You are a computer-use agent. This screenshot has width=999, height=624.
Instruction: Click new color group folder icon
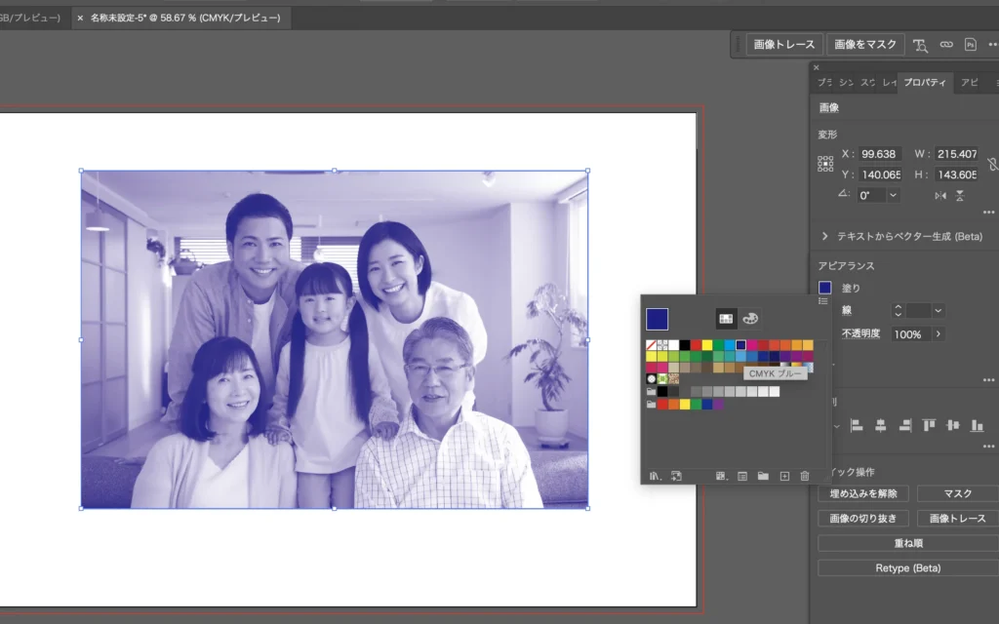(763, 476)
